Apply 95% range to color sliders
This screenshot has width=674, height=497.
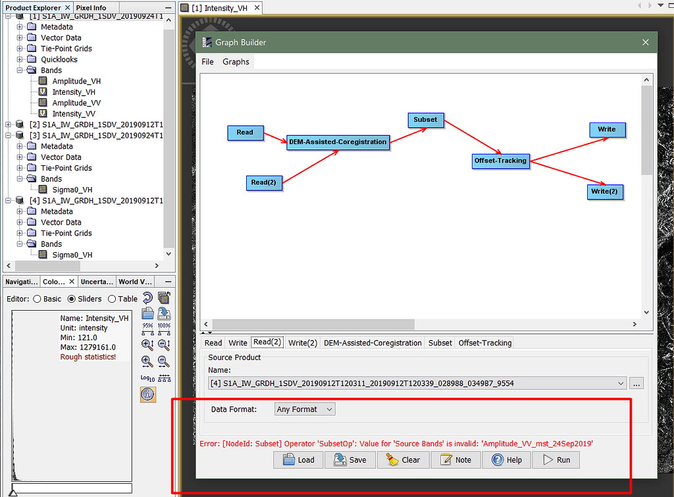pyautogui.click(x=147, y=327)
